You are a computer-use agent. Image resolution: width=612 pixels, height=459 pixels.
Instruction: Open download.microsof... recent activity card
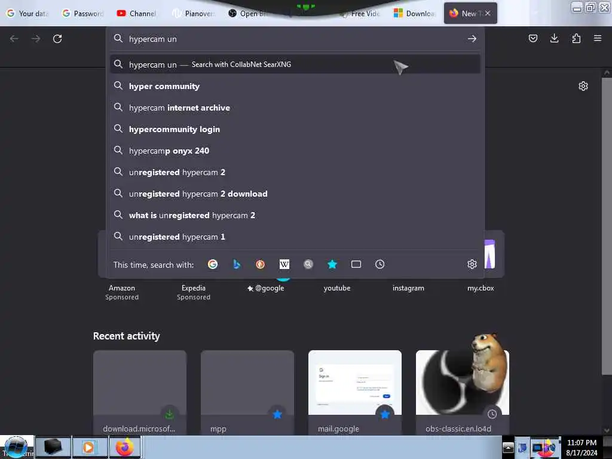pos(140,392)
